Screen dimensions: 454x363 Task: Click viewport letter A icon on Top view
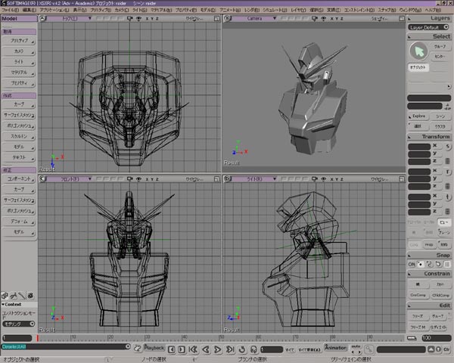(42, 18)
